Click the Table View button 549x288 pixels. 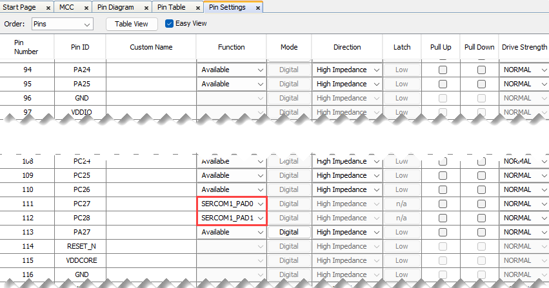click(x=132, y=24)
